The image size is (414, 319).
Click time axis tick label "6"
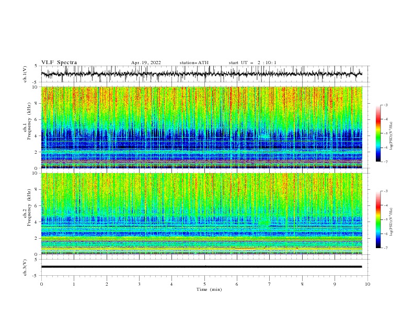coord(237,284)
